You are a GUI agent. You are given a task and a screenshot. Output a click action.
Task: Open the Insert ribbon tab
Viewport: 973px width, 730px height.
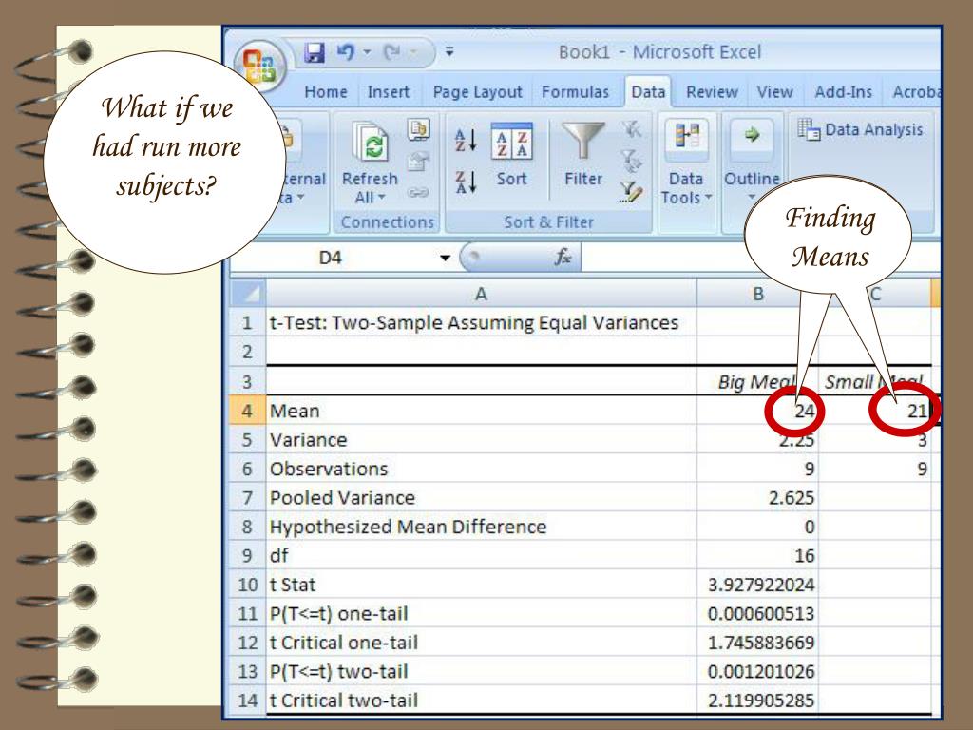389,92
